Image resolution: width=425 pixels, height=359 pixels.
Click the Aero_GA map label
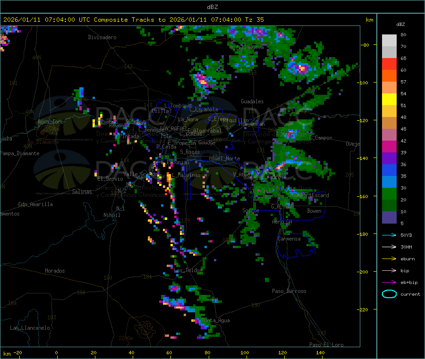(x=282, y=222)
